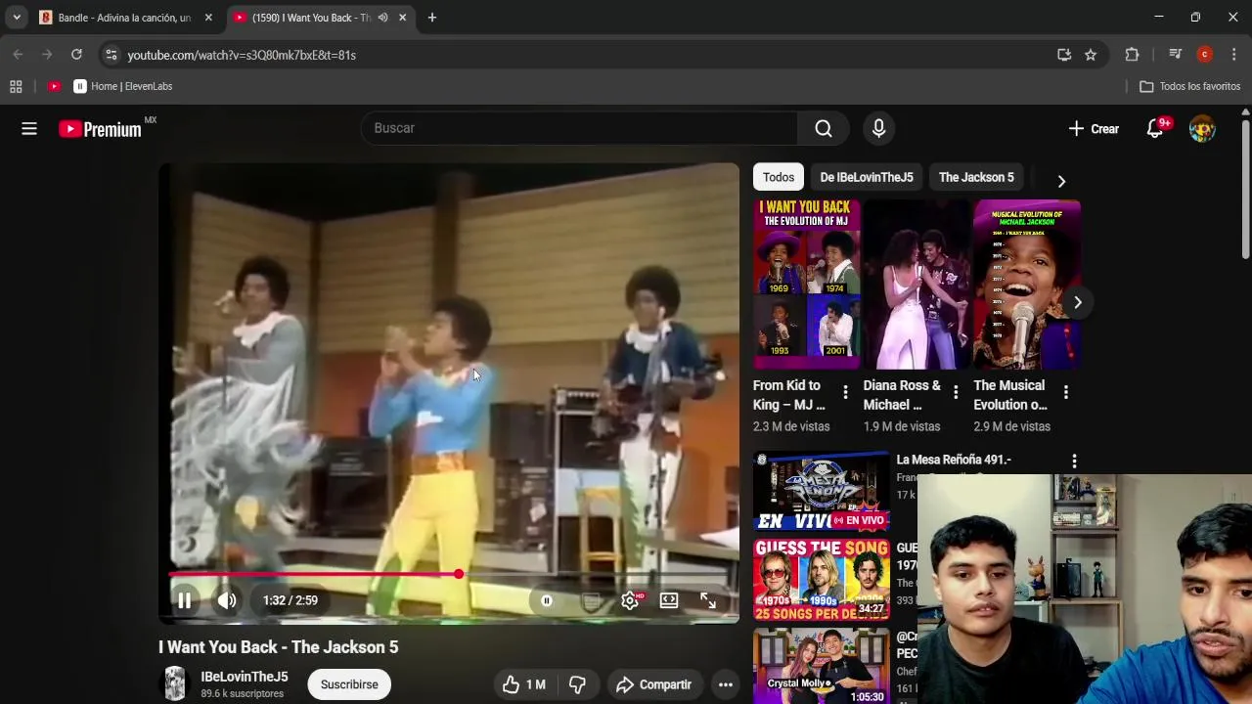Show more filter chips with the right arrow
This screenshot has width=1252, height=704.
click(1061, 180)
